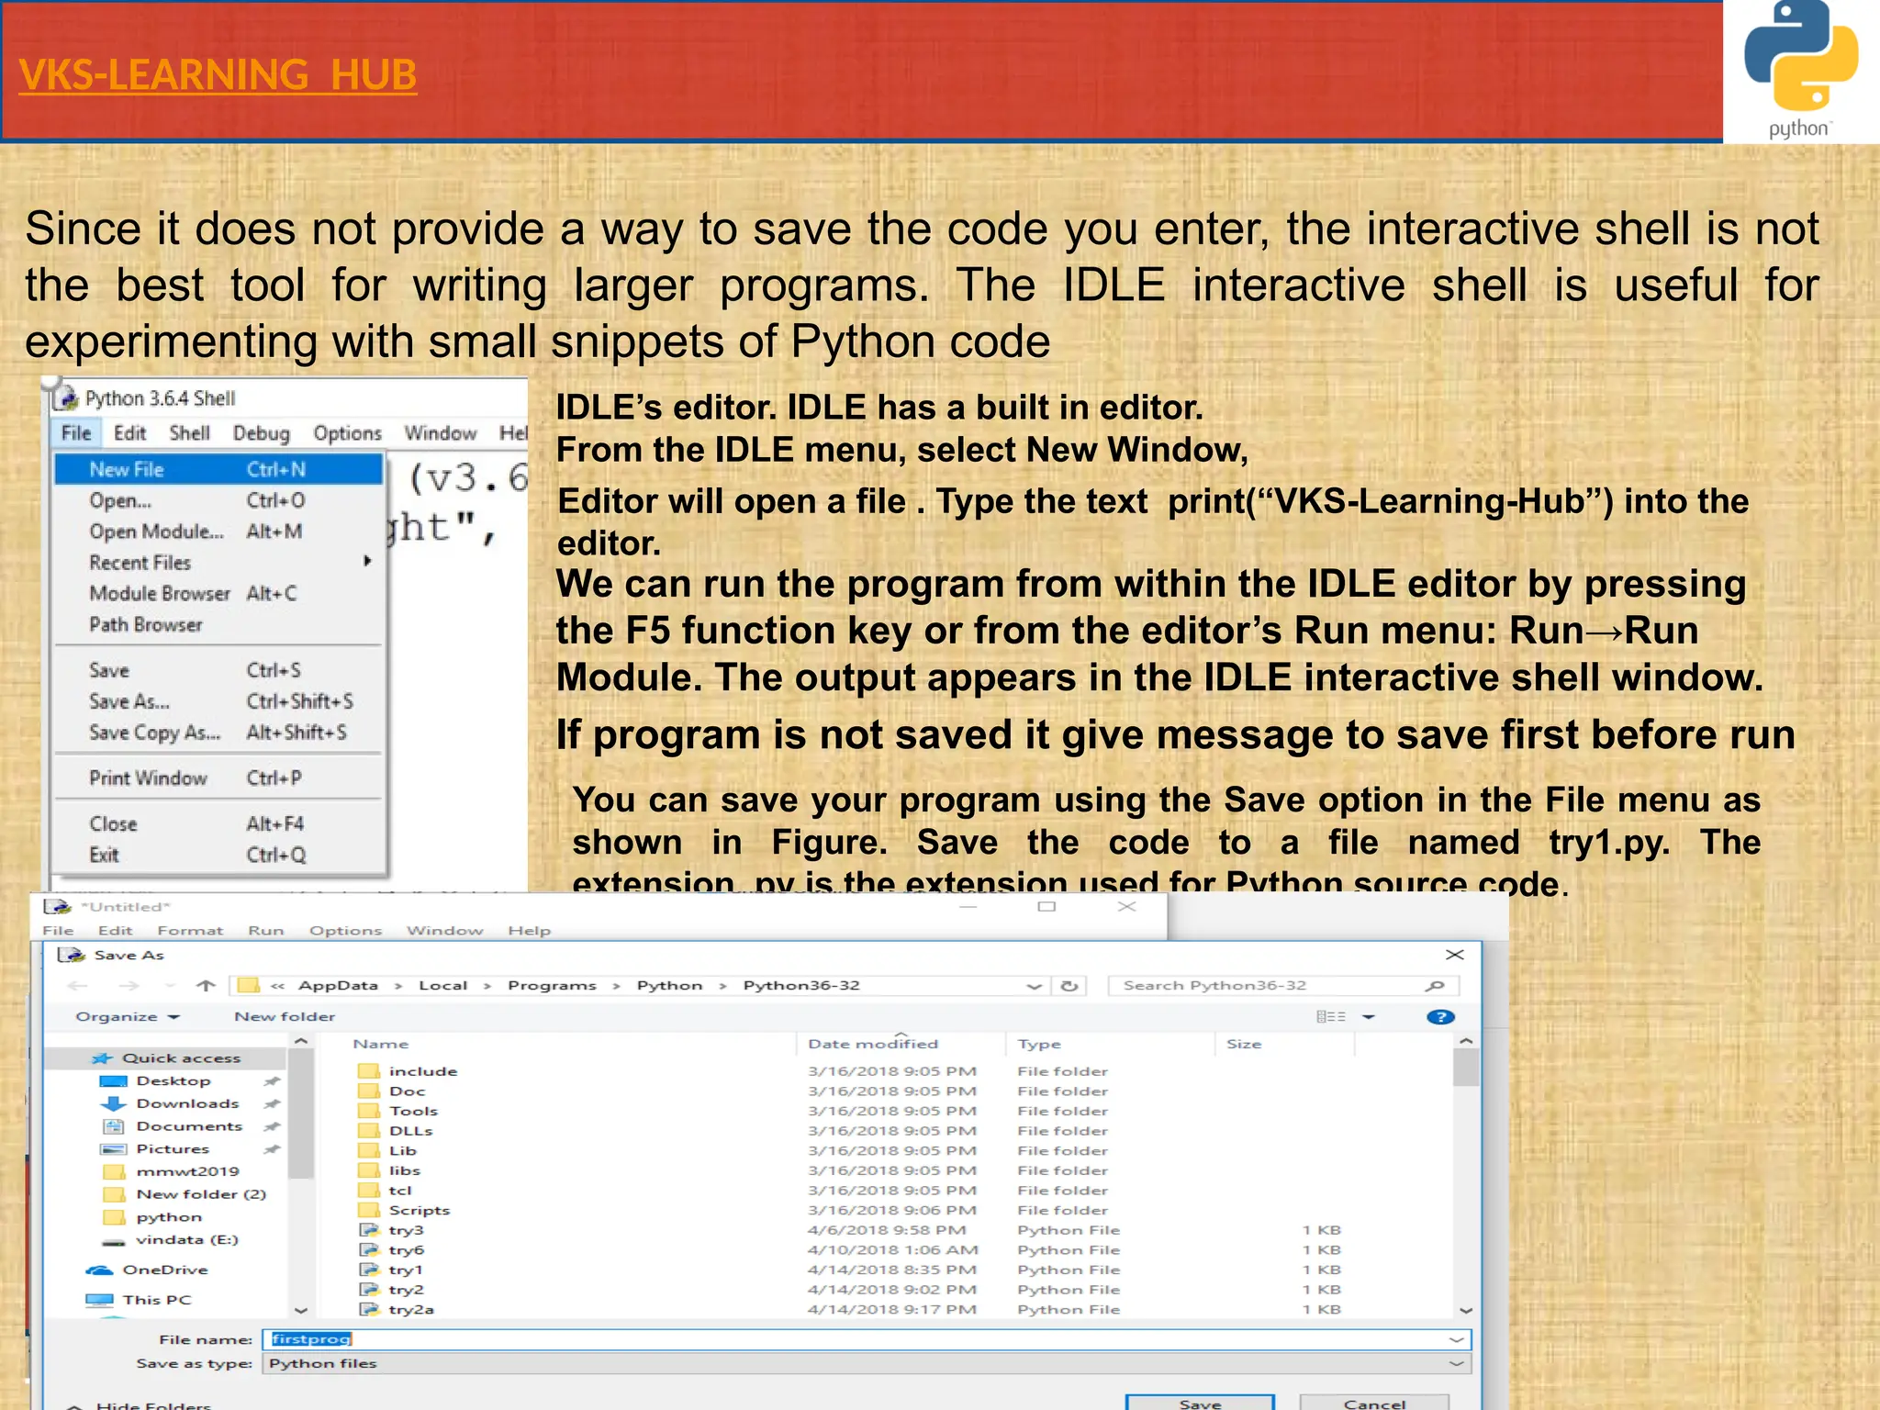This screenshot has width=1880, height=1410.
Task: Select Path Browser menu entry
Action: click(218, 624)
